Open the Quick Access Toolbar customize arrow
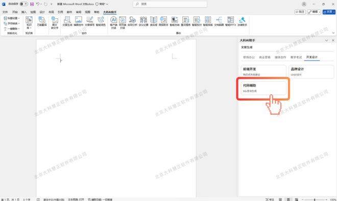 pos(52,4)
